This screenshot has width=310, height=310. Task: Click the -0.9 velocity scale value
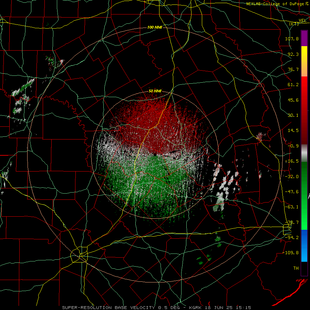[293, 146]
